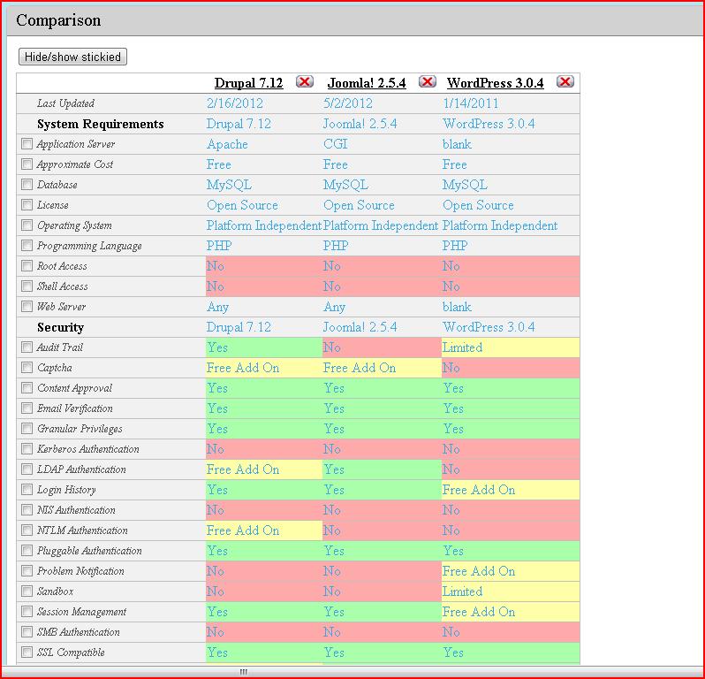The width and height of the screenshot is (705, 679).
Task: Remove Joomla! 2.5.4 column with red X
Action: 427,81
